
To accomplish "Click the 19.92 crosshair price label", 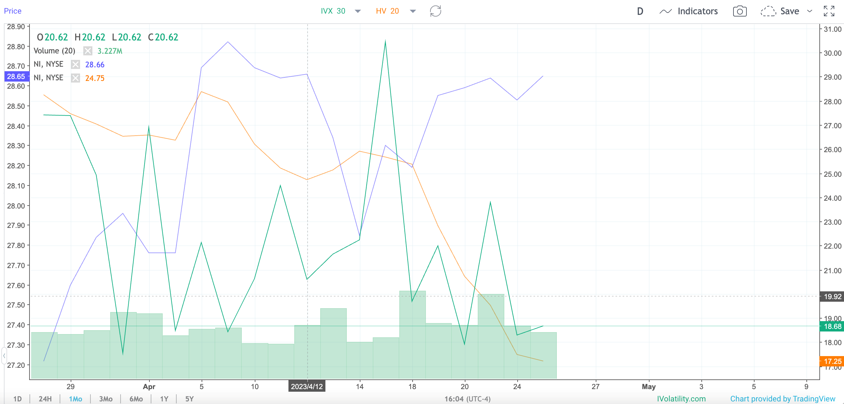I will click(832, 297).
